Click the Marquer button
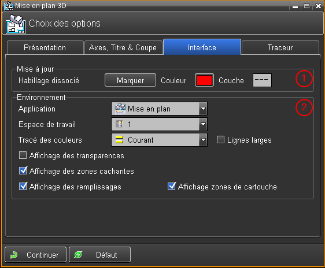 (130, 80)
